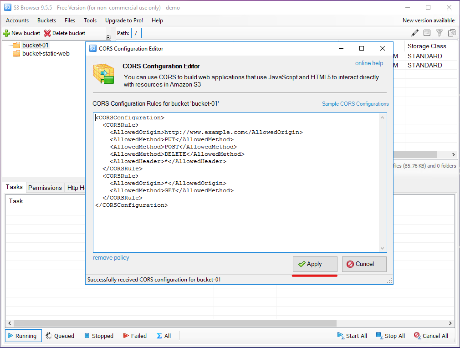
Task: Expand the toolbar overflow arrow beside Delete bucket
Action: (x=108, y=37)
